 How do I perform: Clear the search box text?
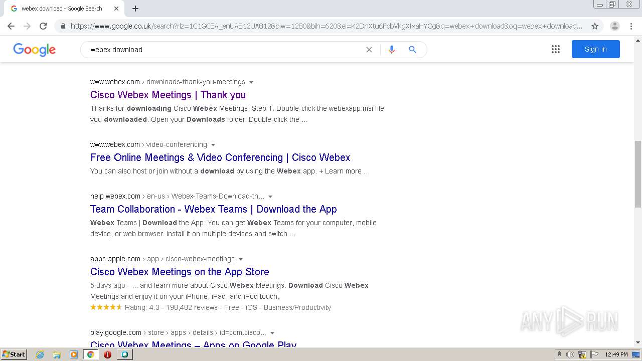tap(369, 50)
